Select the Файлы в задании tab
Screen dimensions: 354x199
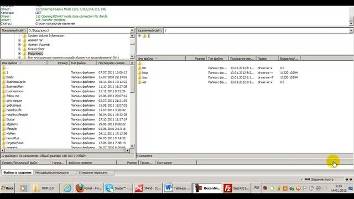[17, 172]
